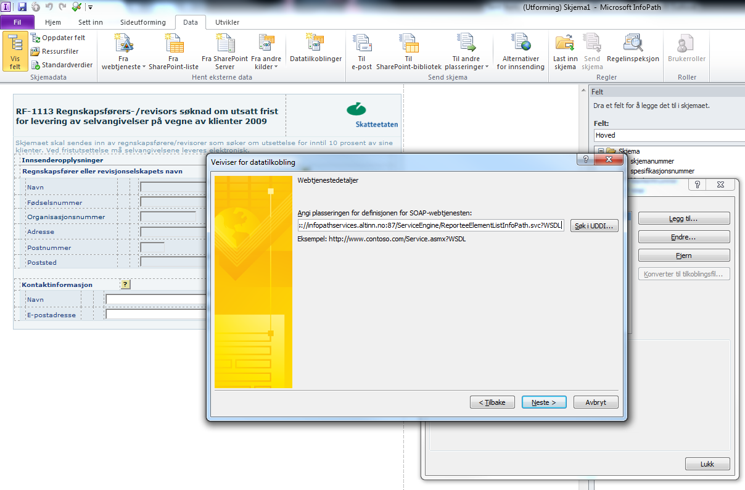Click the Navn field under Regnskapsfører
Viewport: 745px width, 490px height.
[173, 187]
